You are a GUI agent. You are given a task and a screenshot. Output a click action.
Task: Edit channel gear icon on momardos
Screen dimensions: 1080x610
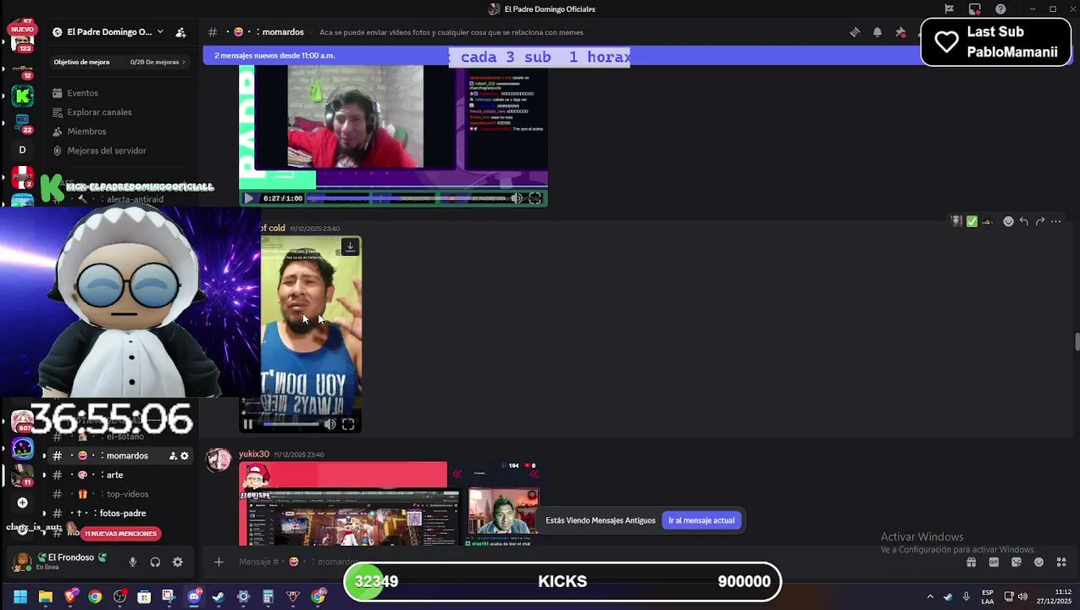click(185, 456)
